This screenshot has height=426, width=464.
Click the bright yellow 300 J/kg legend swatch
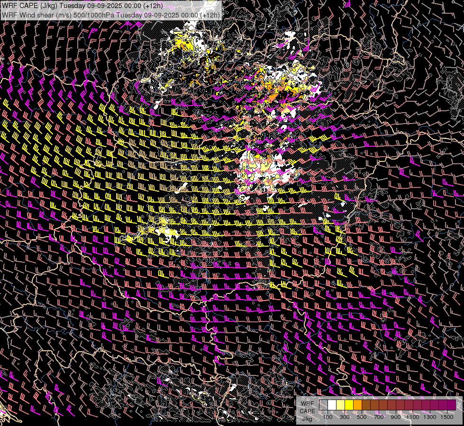349,405
